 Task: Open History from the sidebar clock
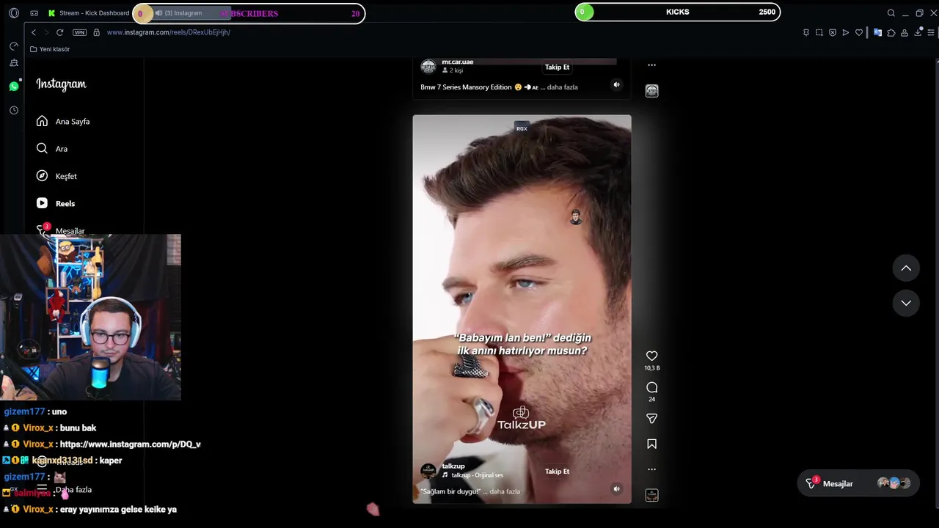pyautogui.click(x=13, y=110)
